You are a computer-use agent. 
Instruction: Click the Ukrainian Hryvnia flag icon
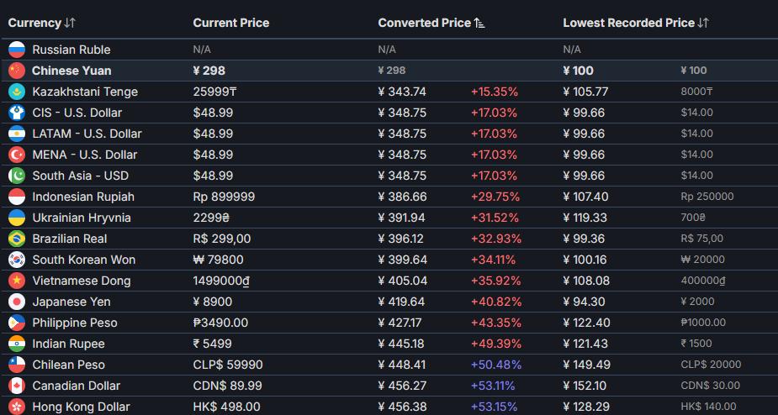[17, 218]
